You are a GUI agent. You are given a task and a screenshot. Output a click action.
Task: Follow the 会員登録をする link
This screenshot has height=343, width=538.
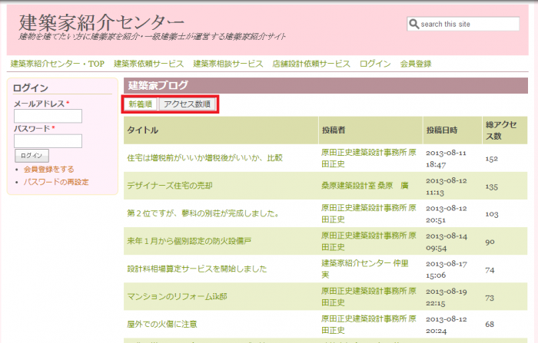(49, 169)
